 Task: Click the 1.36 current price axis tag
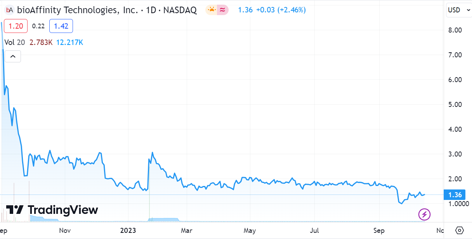click(x=455, y=195)
